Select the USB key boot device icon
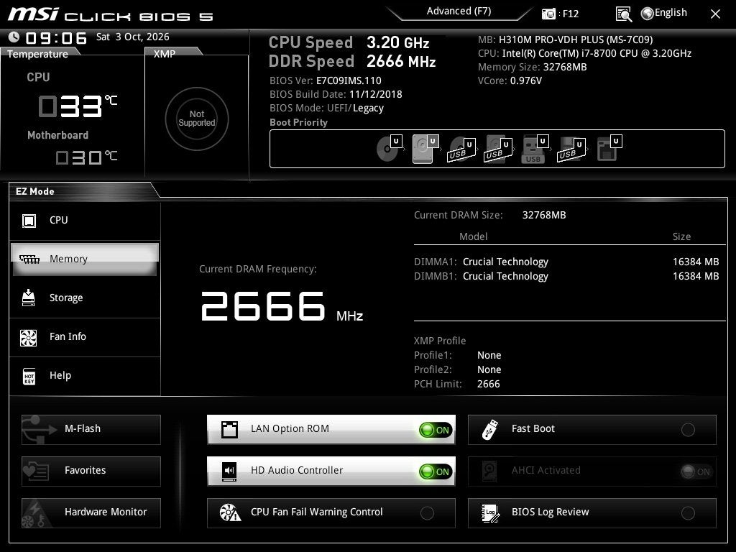 [x=535, y=149]
